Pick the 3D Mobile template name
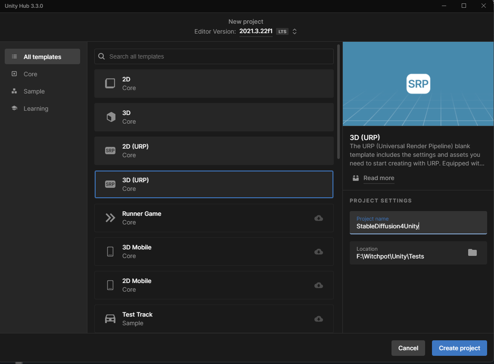 pos(137,247)
